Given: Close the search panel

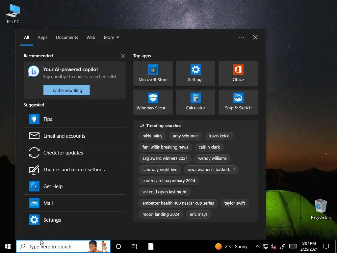Looking at the screenshot, I should pyautogui.click(x=255, y=37).
